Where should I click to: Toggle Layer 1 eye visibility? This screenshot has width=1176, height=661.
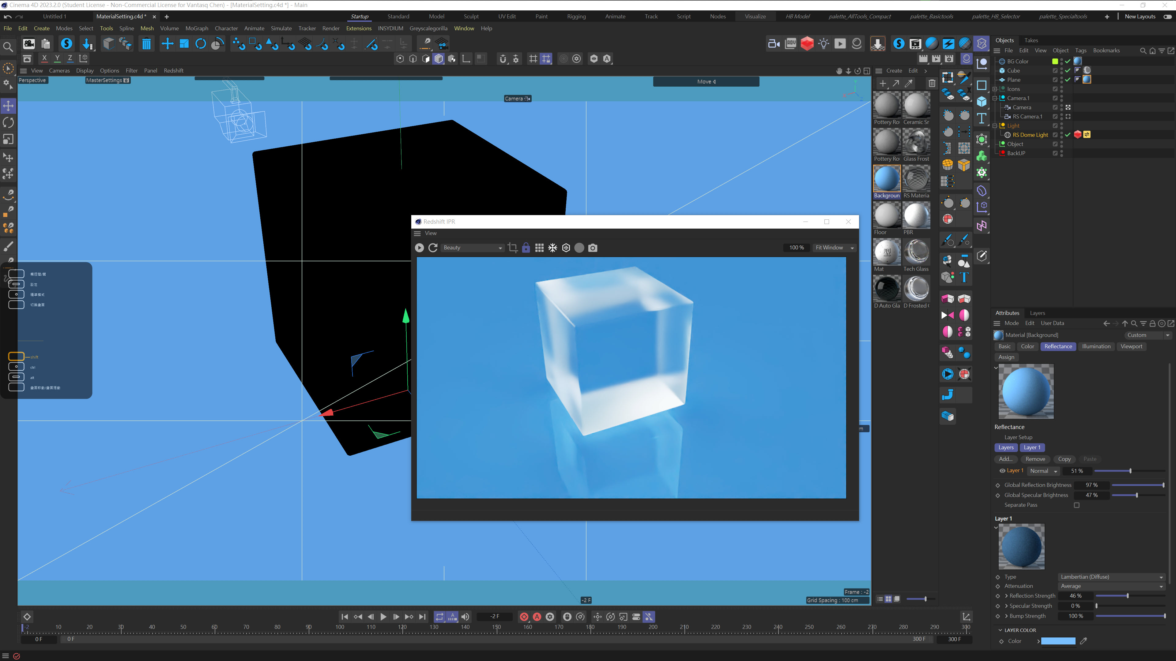pyautogui.click(x=1002, y=471)
